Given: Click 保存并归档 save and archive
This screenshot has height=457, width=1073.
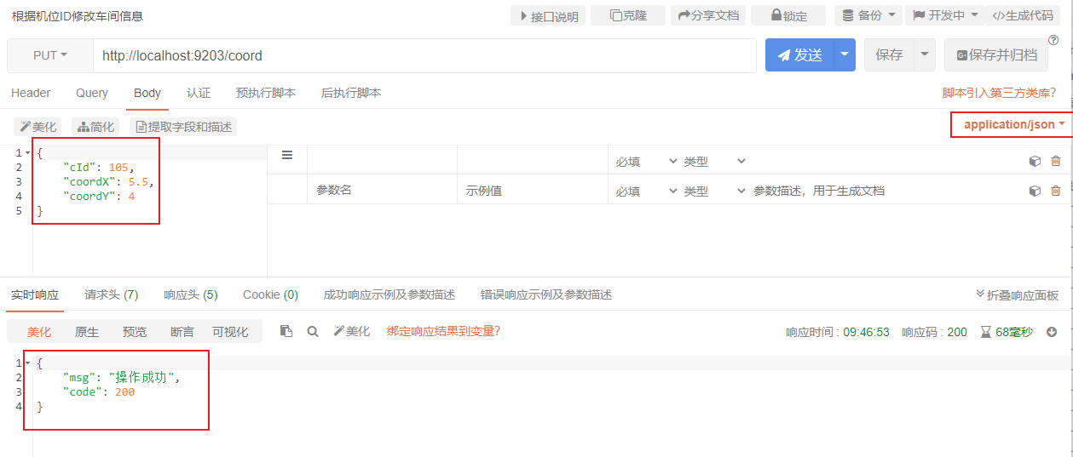Looking at the screenshot, I should [996, 55].
